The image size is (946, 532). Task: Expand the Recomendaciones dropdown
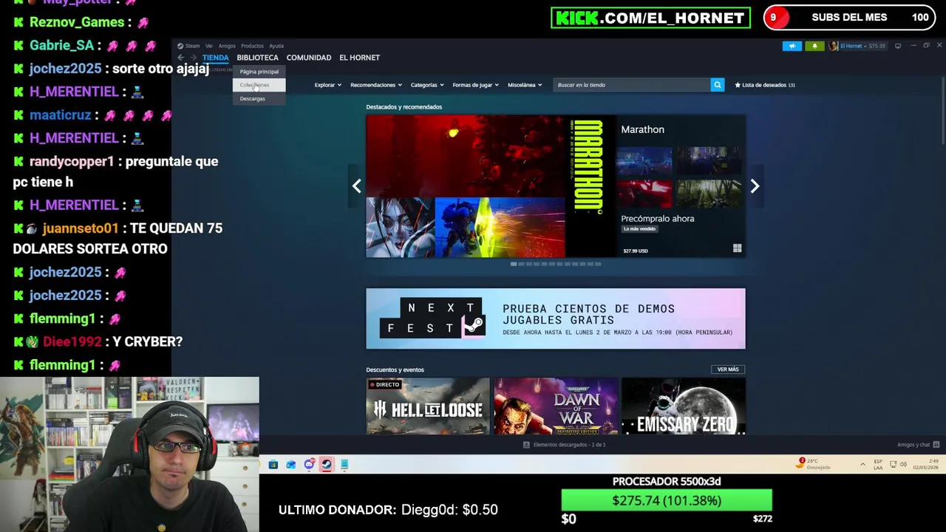point(376,85)
